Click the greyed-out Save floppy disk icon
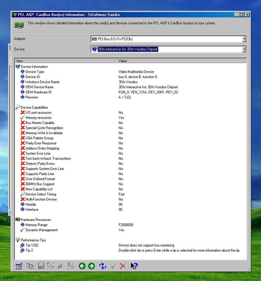 41,266
